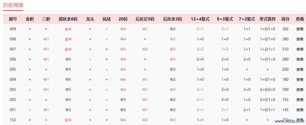Click the red check mark under 金胆 in row 003
Screen dimensions: 306x125
(x=30, y=90)
